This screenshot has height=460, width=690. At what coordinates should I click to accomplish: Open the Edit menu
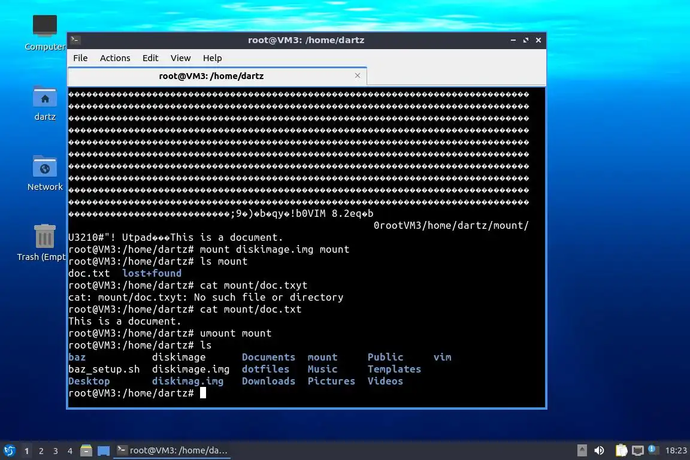click(x=150, y=58)
